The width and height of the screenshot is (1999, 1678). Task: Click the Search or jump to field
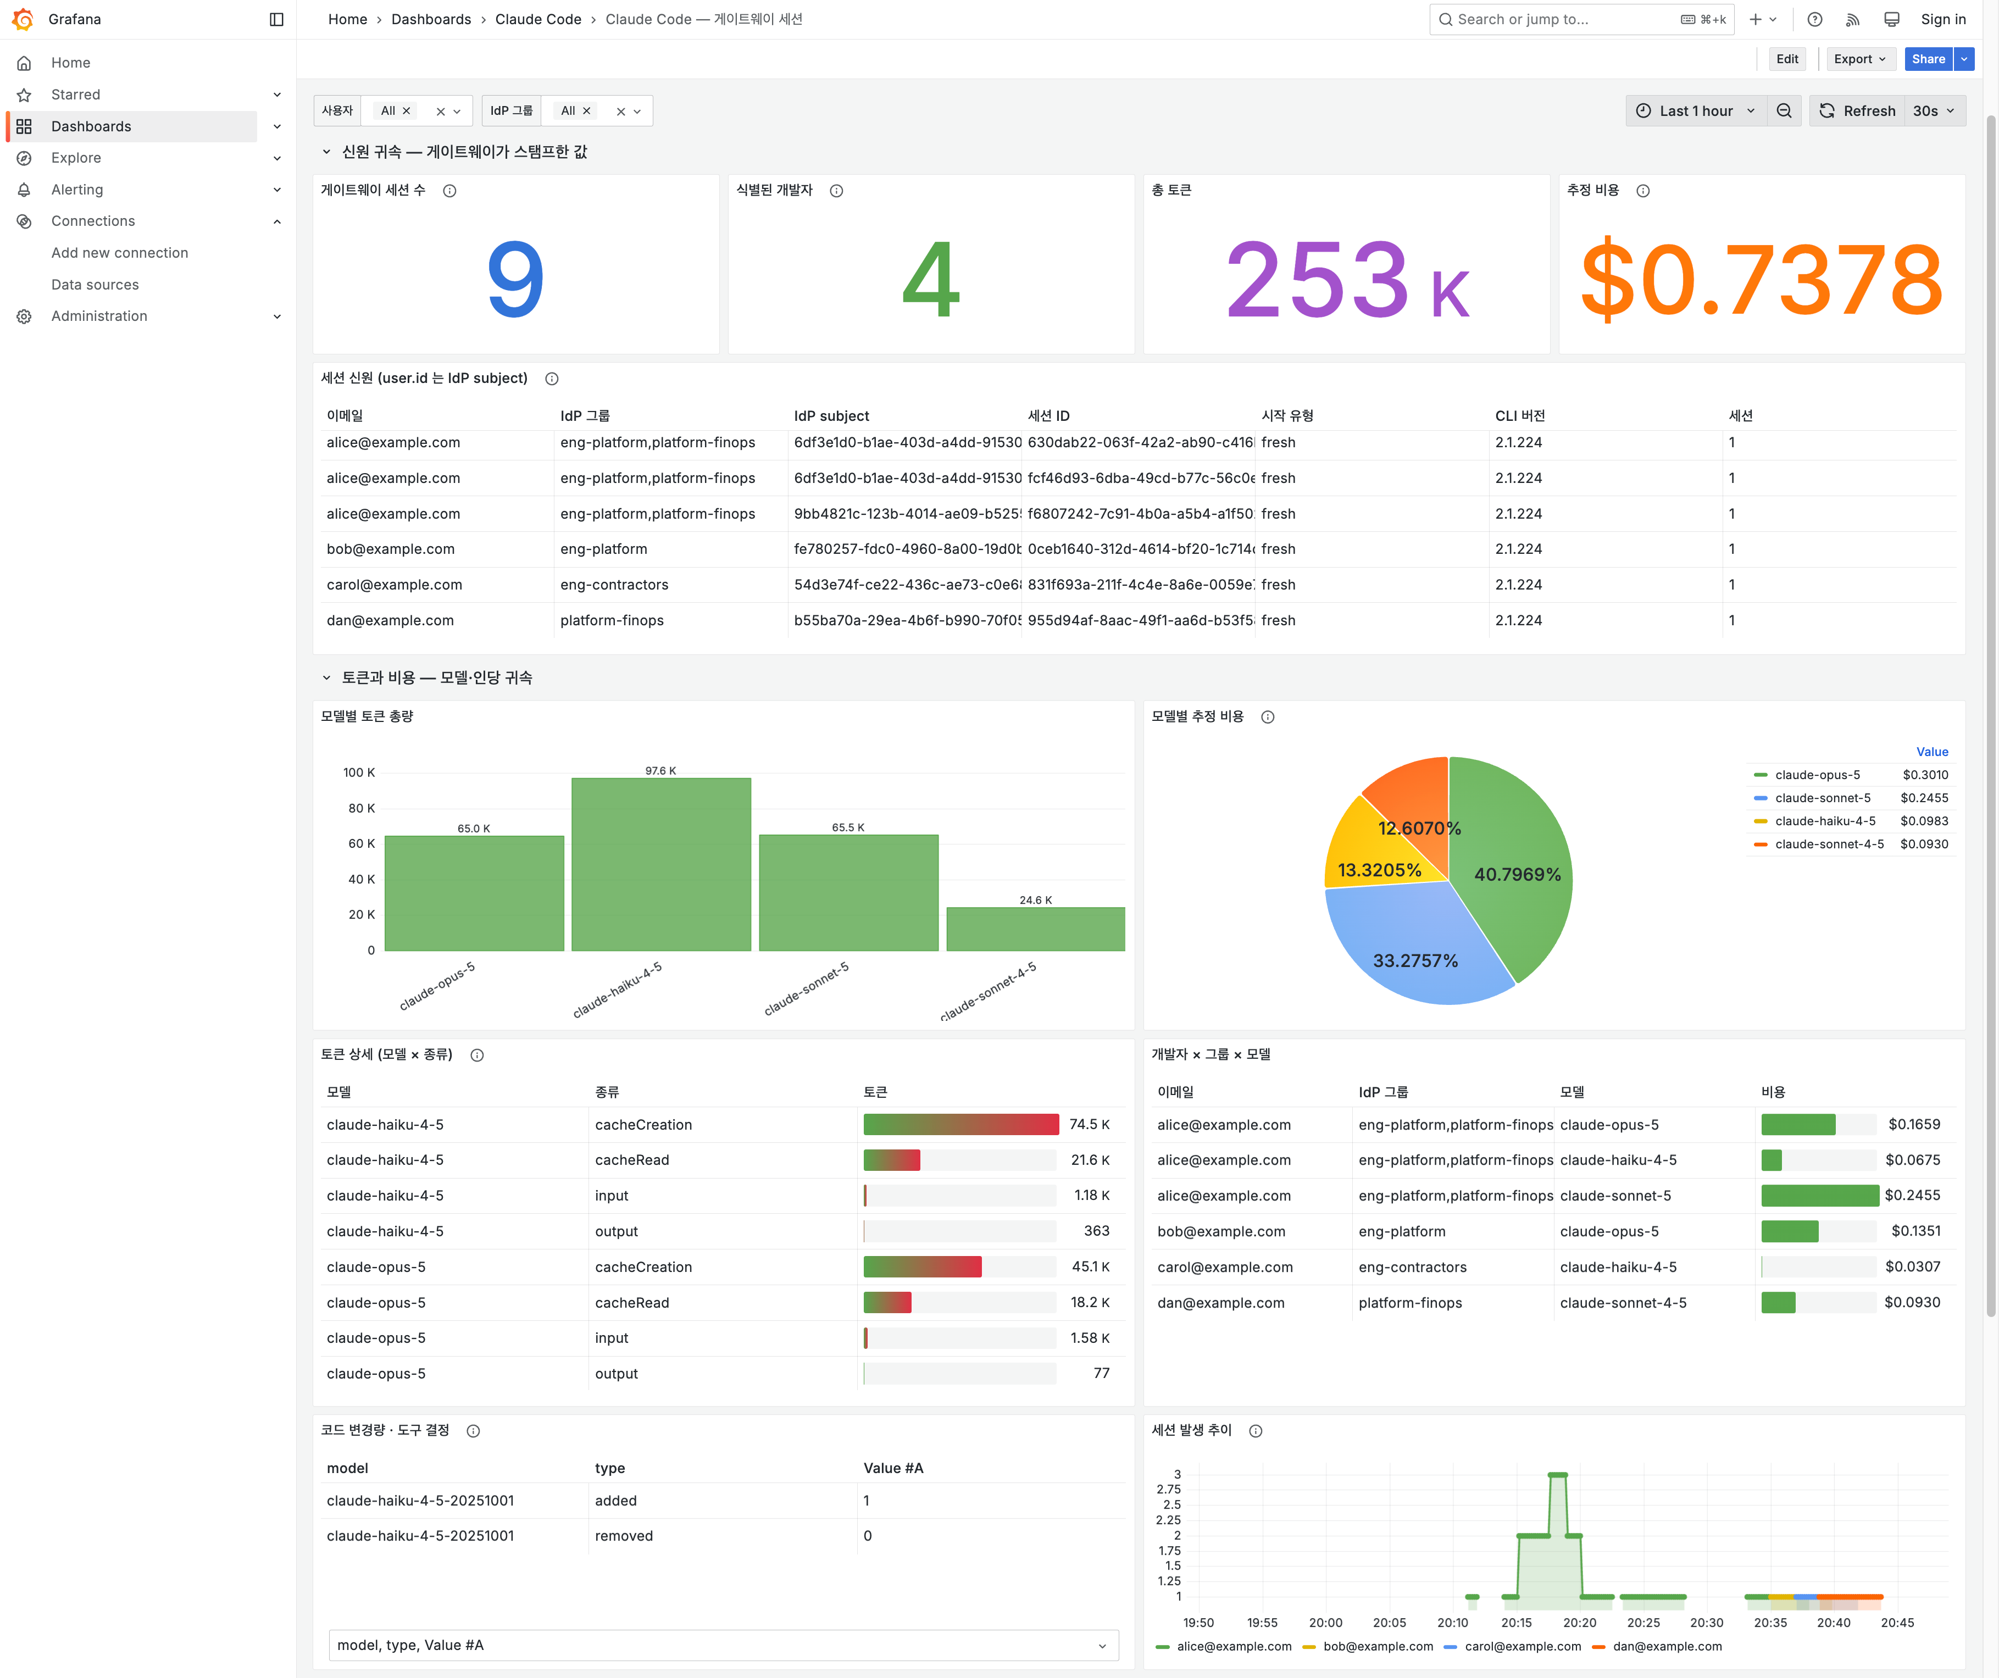point(1581,19)
